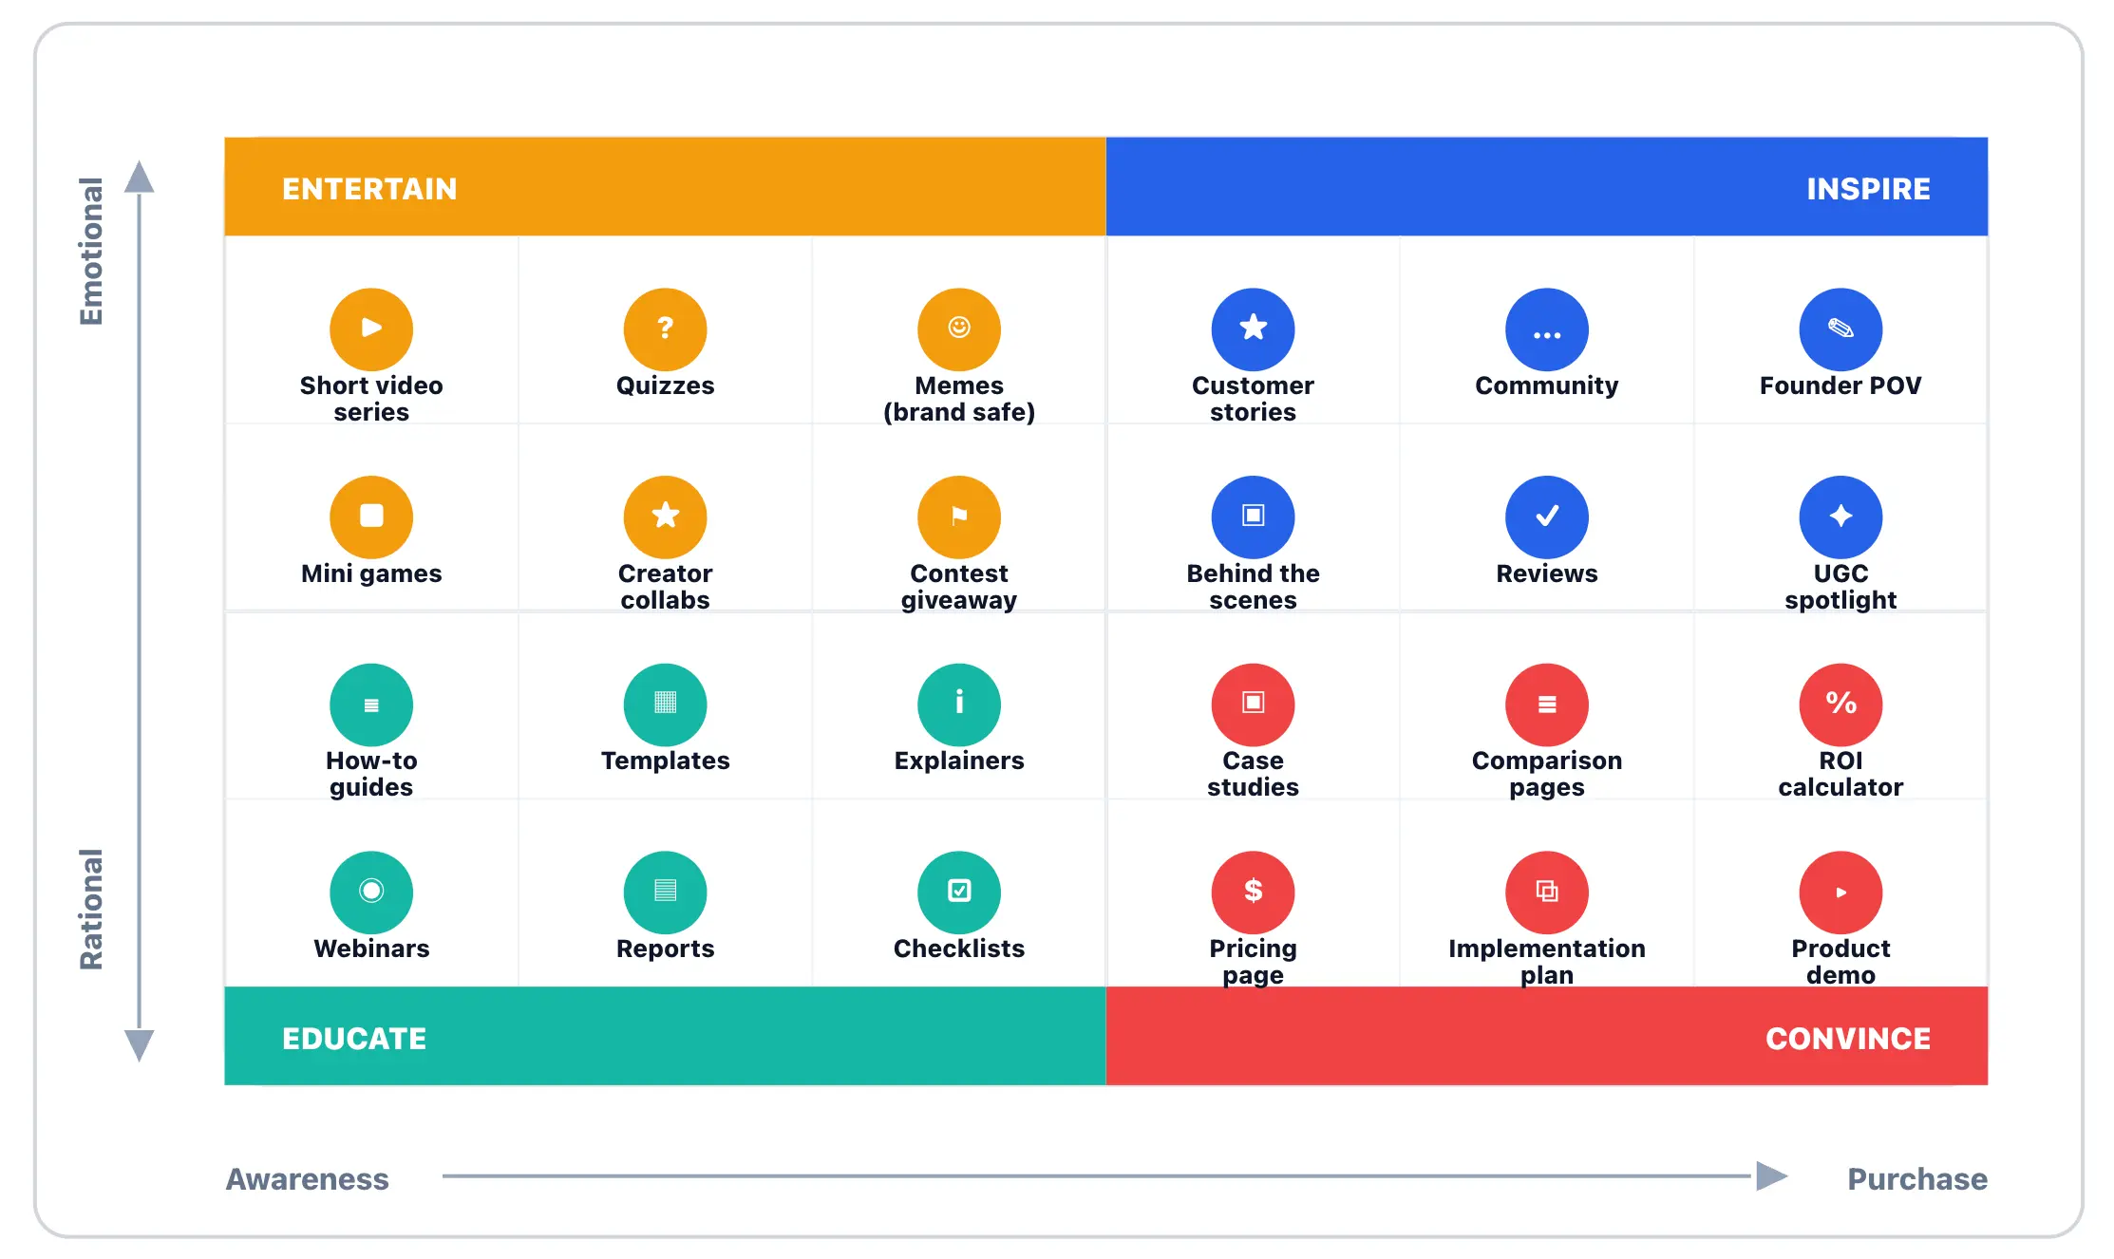Click the Implementation plan label text
The width and height of the screenshot is (2114, 1259).
point(1546,961)
